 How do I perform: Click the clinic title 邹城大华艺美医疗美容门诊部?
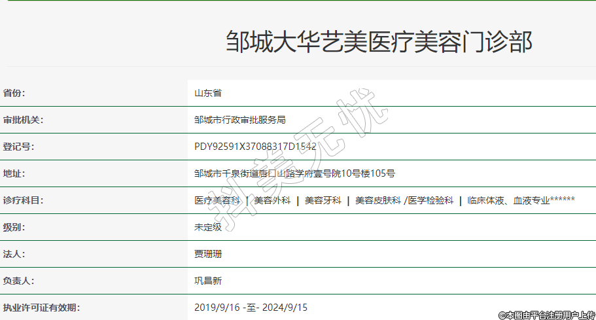pos(379,41)
